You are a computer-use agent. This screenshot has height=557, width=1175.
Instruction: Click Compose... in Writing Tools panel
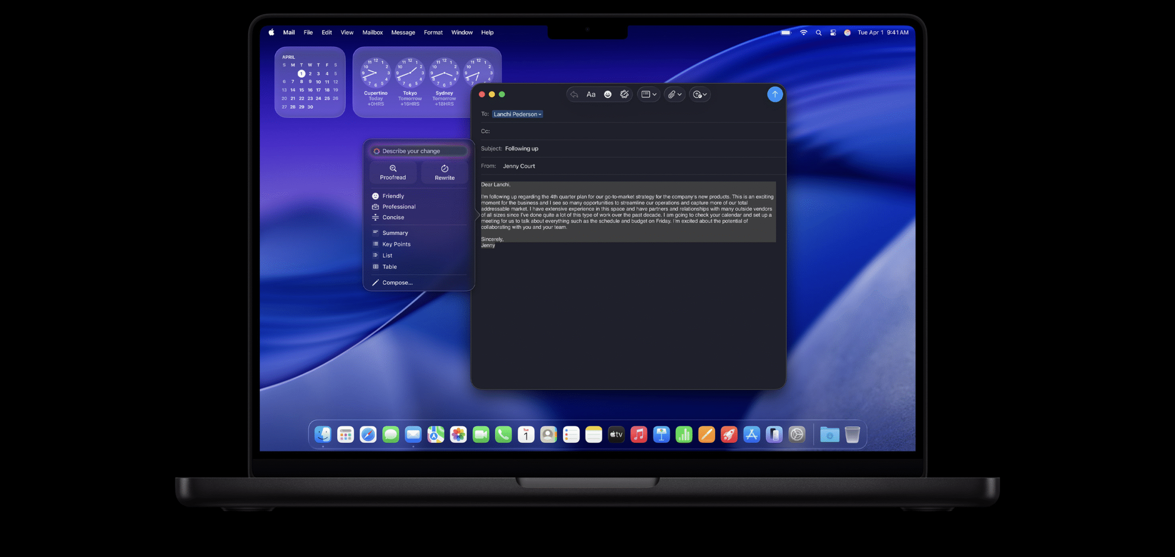pos(397,283)
